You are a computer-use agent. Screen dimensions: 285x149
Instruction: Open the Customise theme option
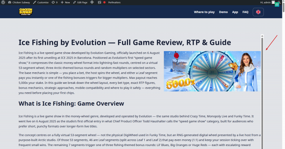41,2
